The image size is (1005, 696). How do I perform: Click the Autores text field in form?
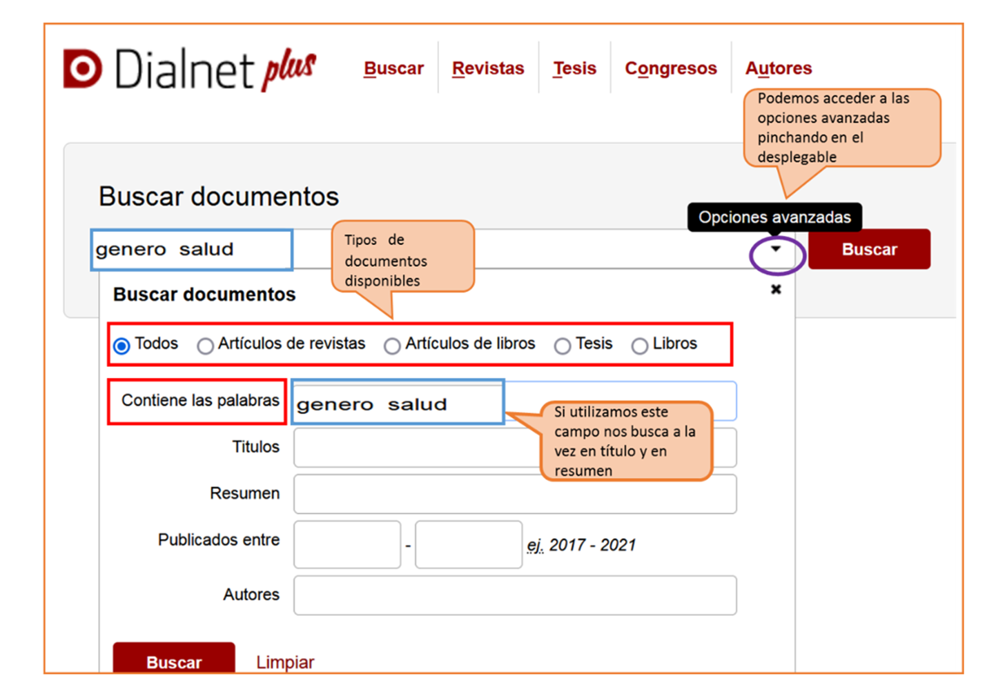[514, 595]
